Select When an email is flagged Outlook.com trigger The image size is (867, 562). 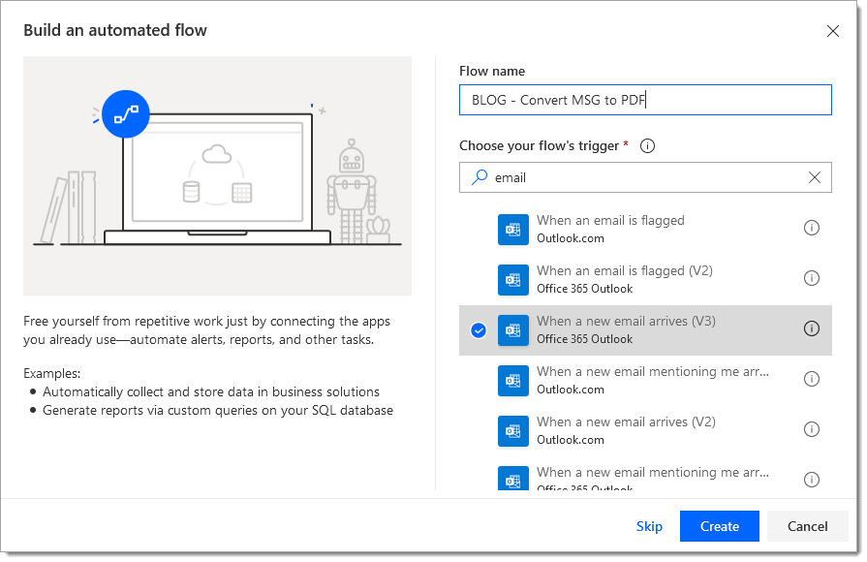click(610, 229)
